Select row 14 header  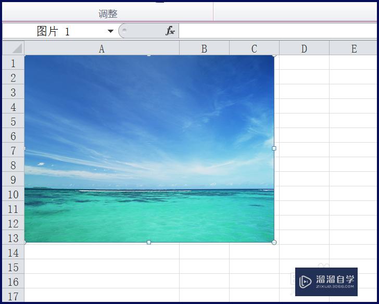coord(14,252)
